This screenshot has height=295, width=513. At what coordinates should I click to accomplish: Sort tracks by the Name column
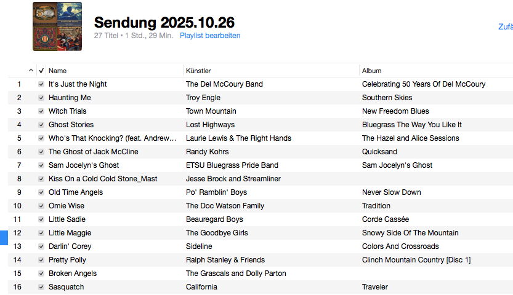(58, 71)
